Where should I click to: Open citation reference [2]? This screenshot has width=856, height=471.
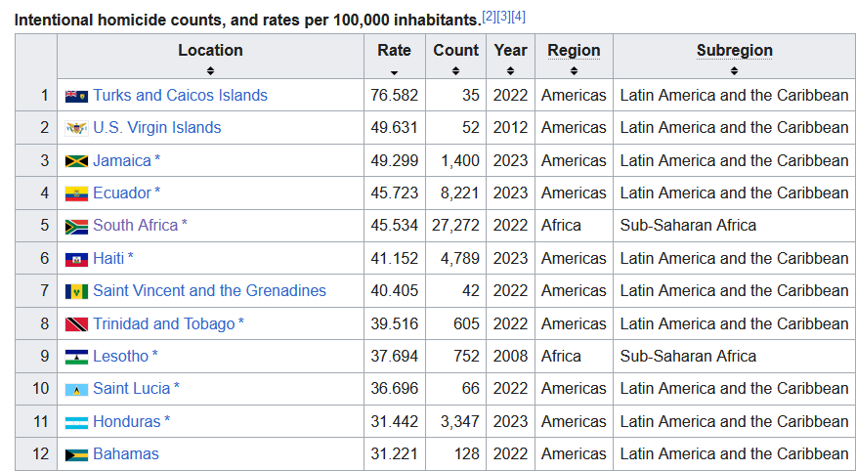click(489, 17)
